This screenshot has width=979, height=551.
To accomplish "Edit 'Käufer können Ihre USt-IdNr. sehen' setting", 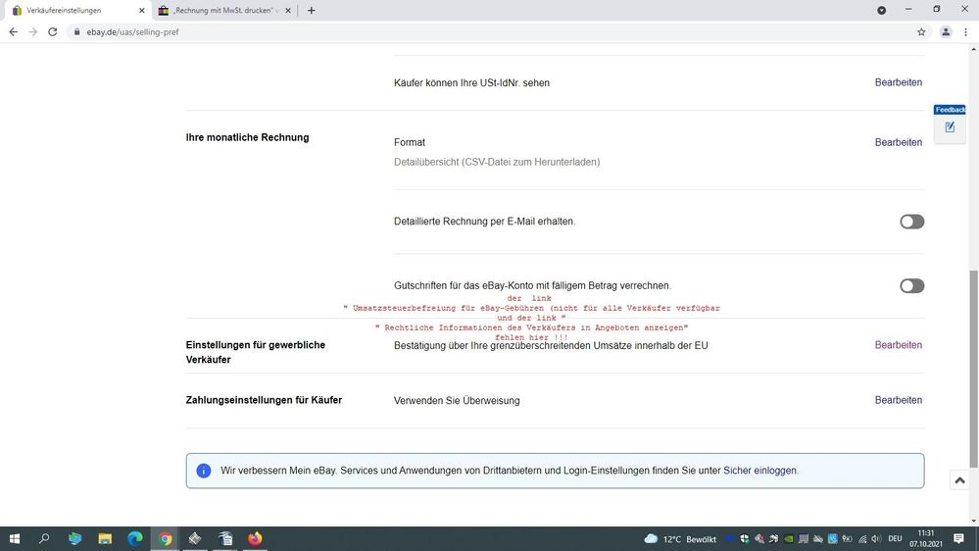I will [898, 82].
